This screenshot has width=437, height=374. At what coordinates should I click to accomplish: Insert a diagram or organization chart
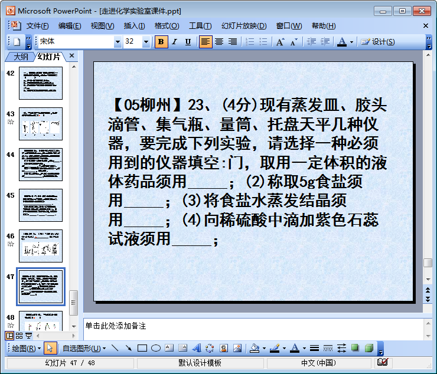pyautogui.click(x=210, y=348)
